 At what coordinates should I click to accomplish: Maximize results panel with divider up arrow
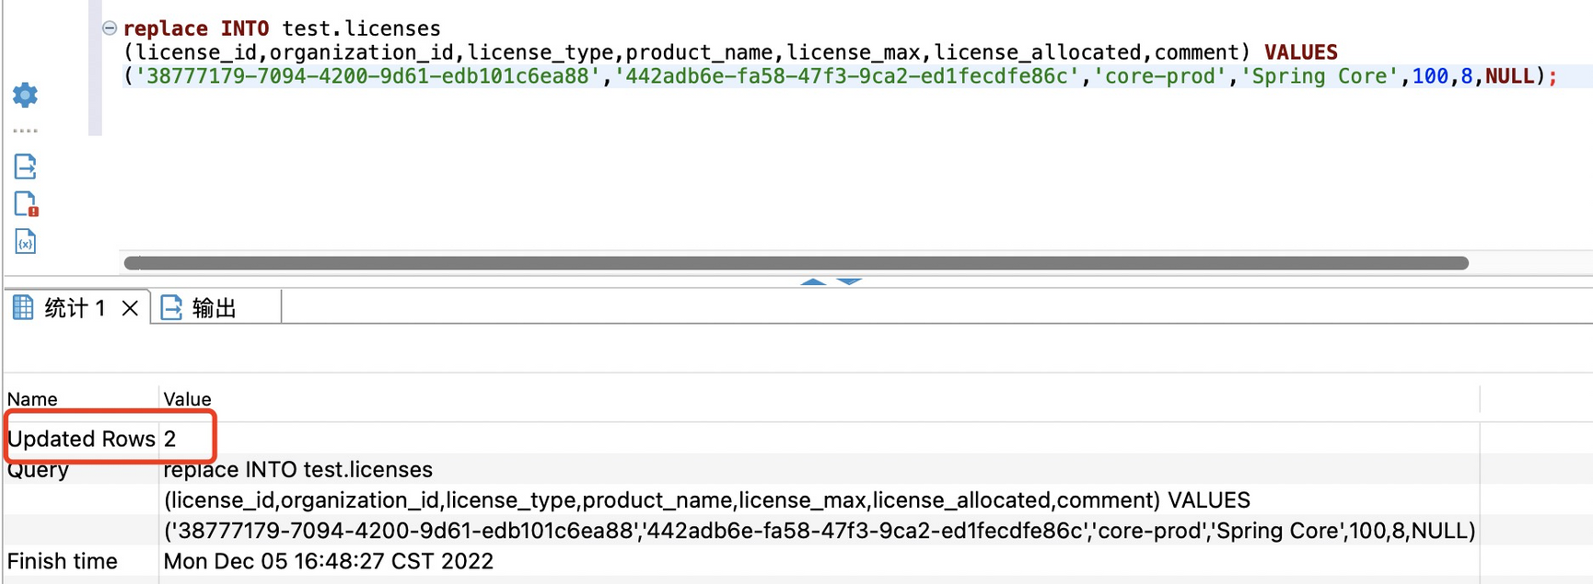pos(812,281)
